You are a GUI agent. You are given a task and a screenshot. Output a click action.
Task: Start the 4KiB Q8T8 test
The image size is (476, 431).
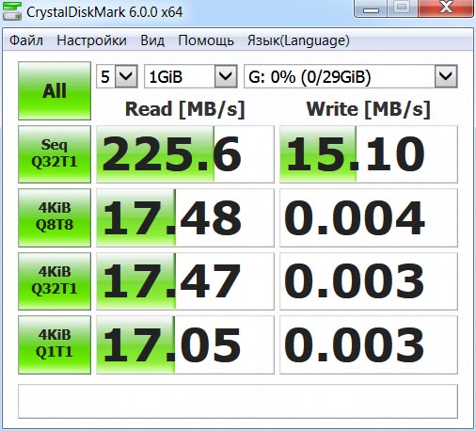pos(55,217)
